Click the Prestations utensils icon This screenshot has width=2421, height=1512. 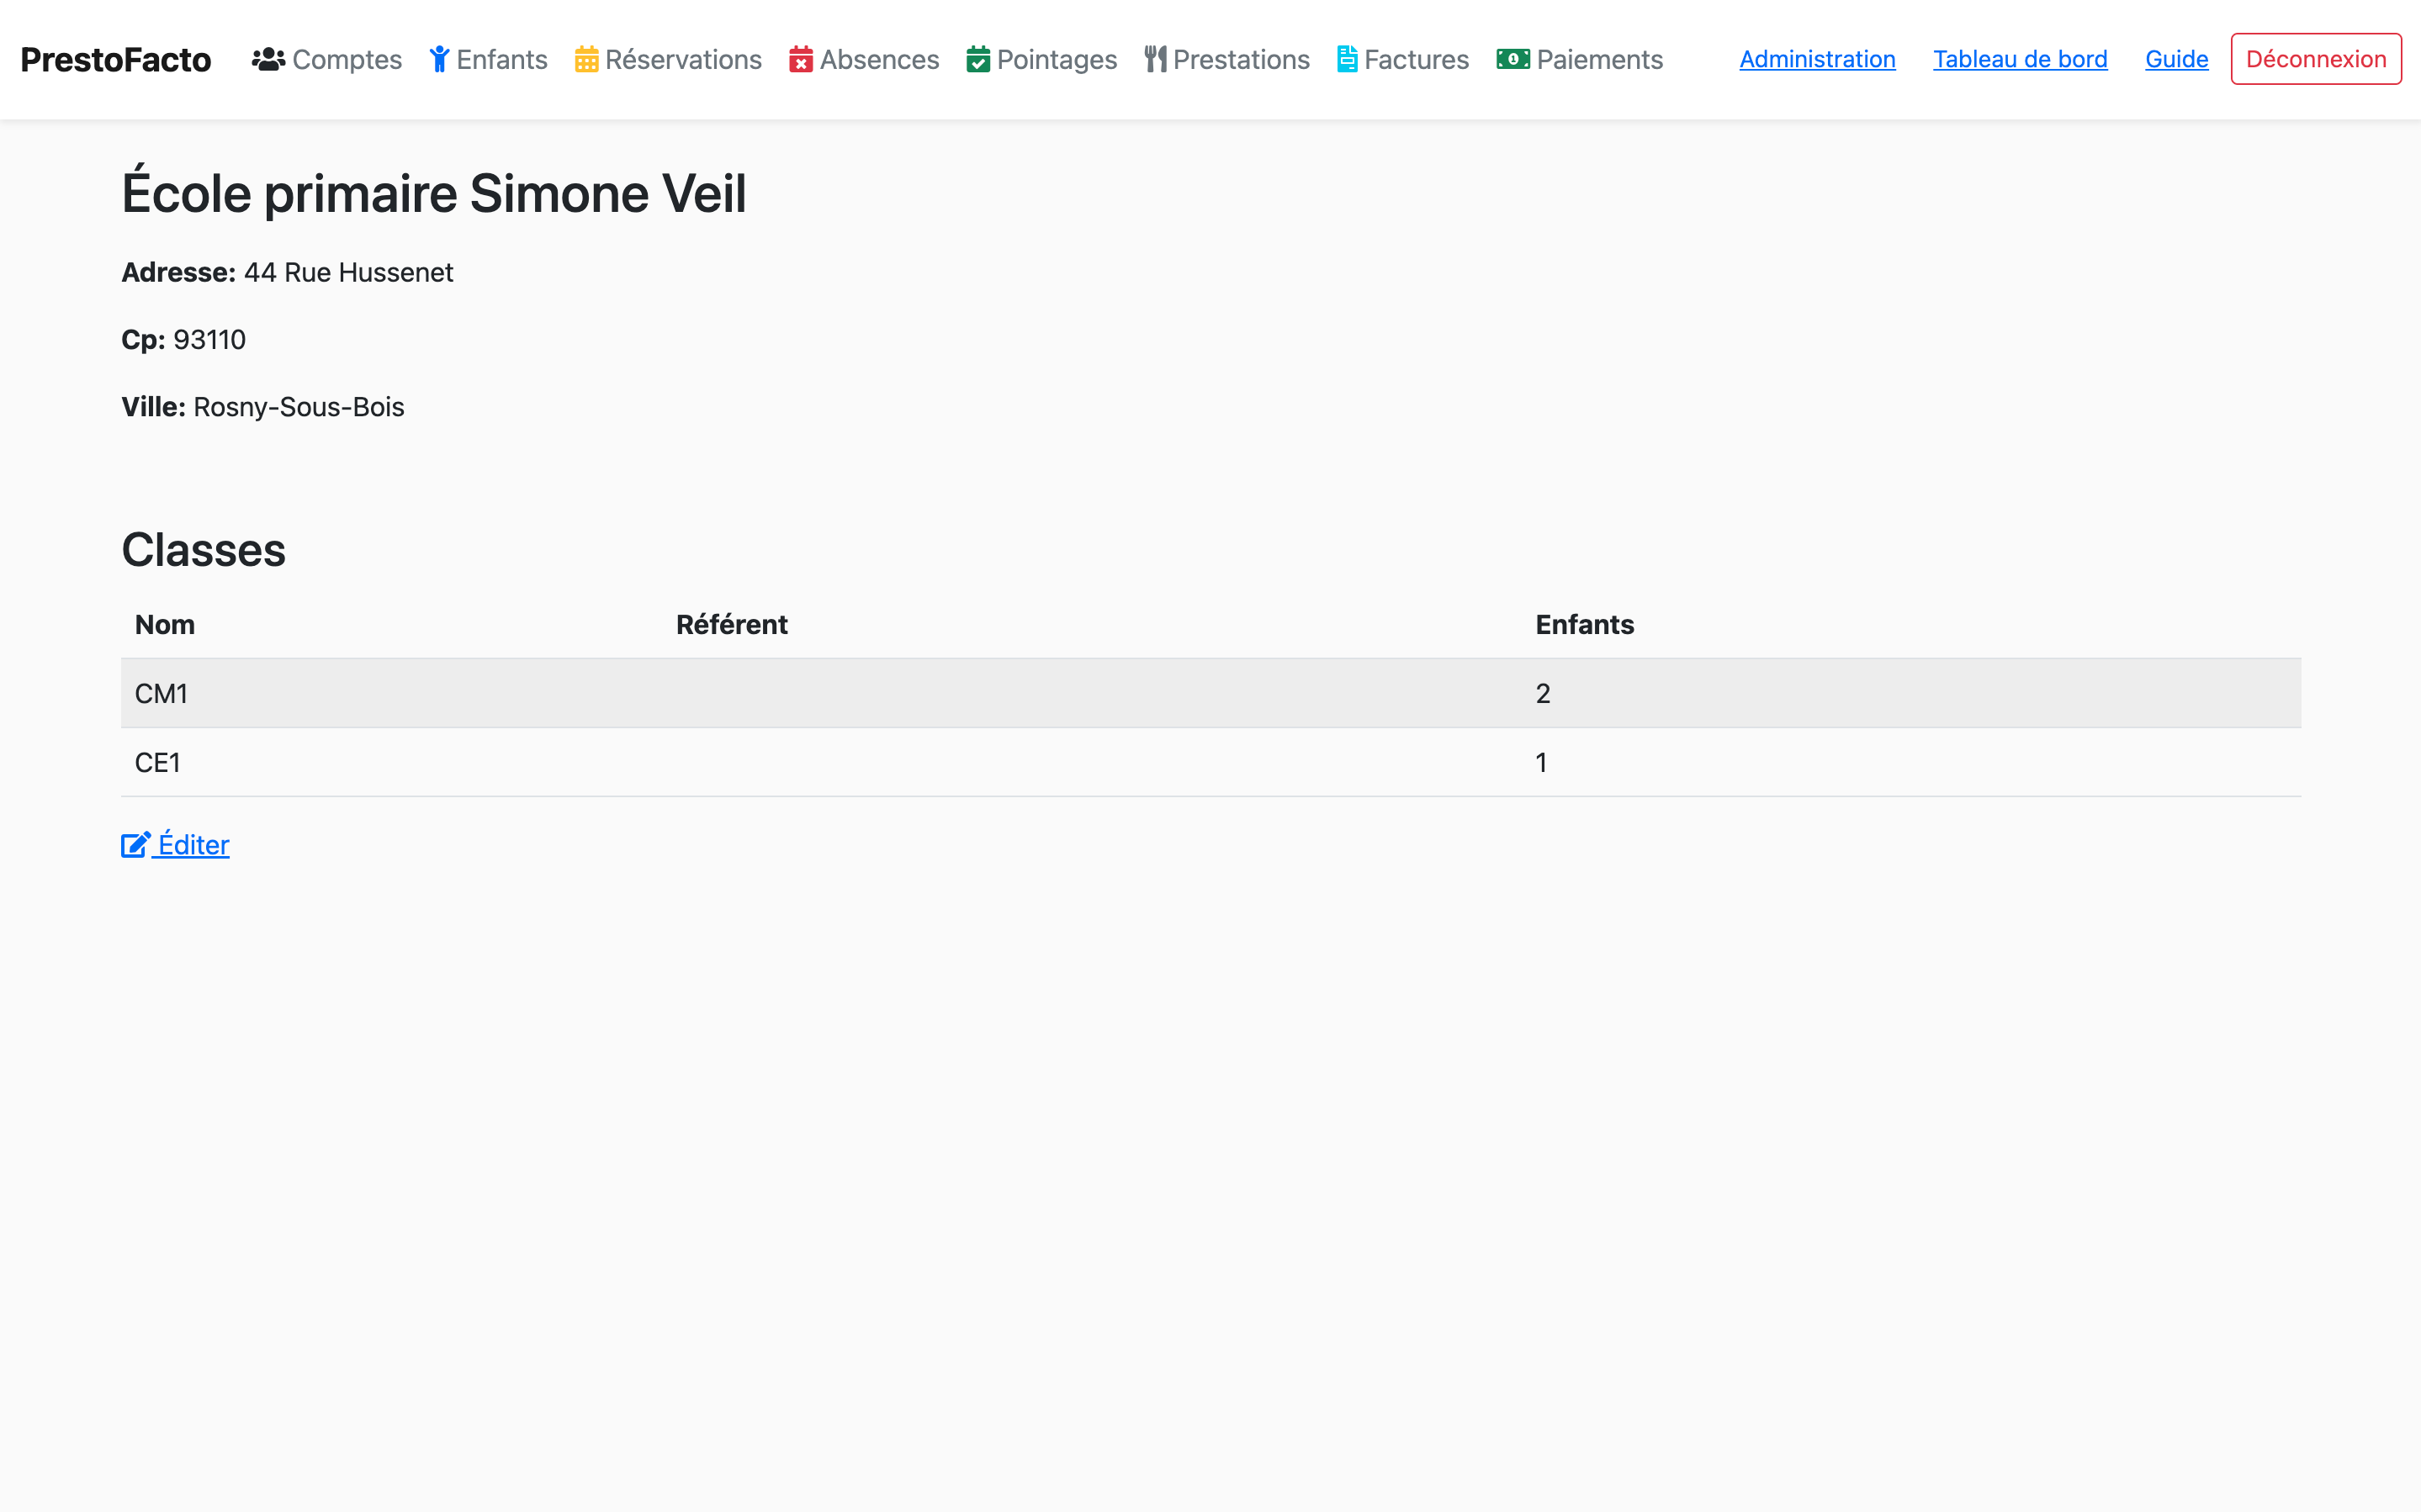1155,60
